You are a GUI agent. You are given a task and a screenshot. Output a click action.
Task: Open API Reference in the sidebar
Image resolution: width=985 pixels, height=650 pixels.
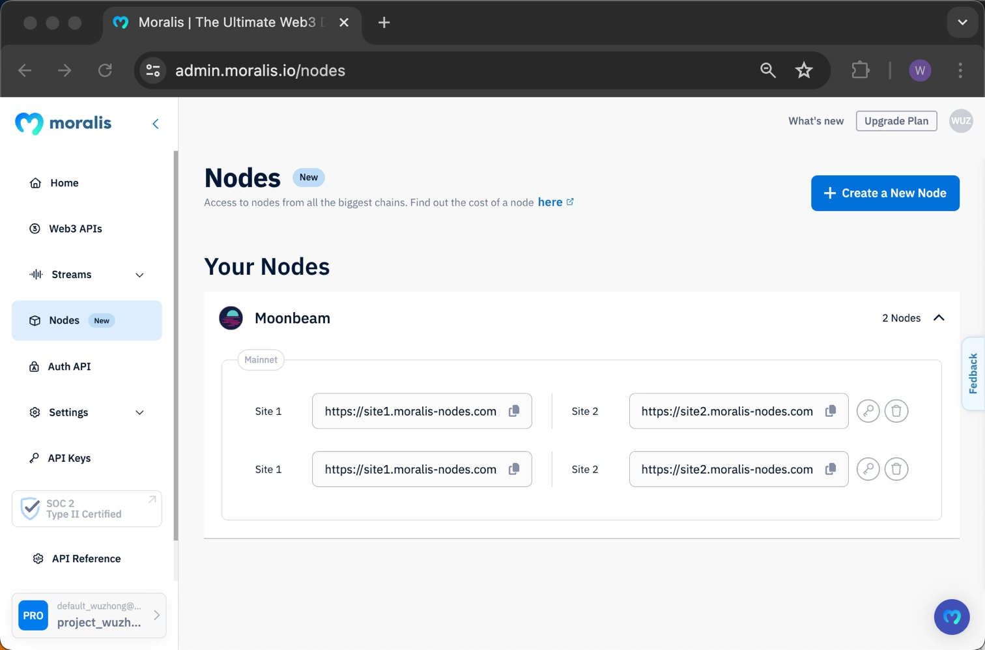pyautogui.click(x=87, y=559)
